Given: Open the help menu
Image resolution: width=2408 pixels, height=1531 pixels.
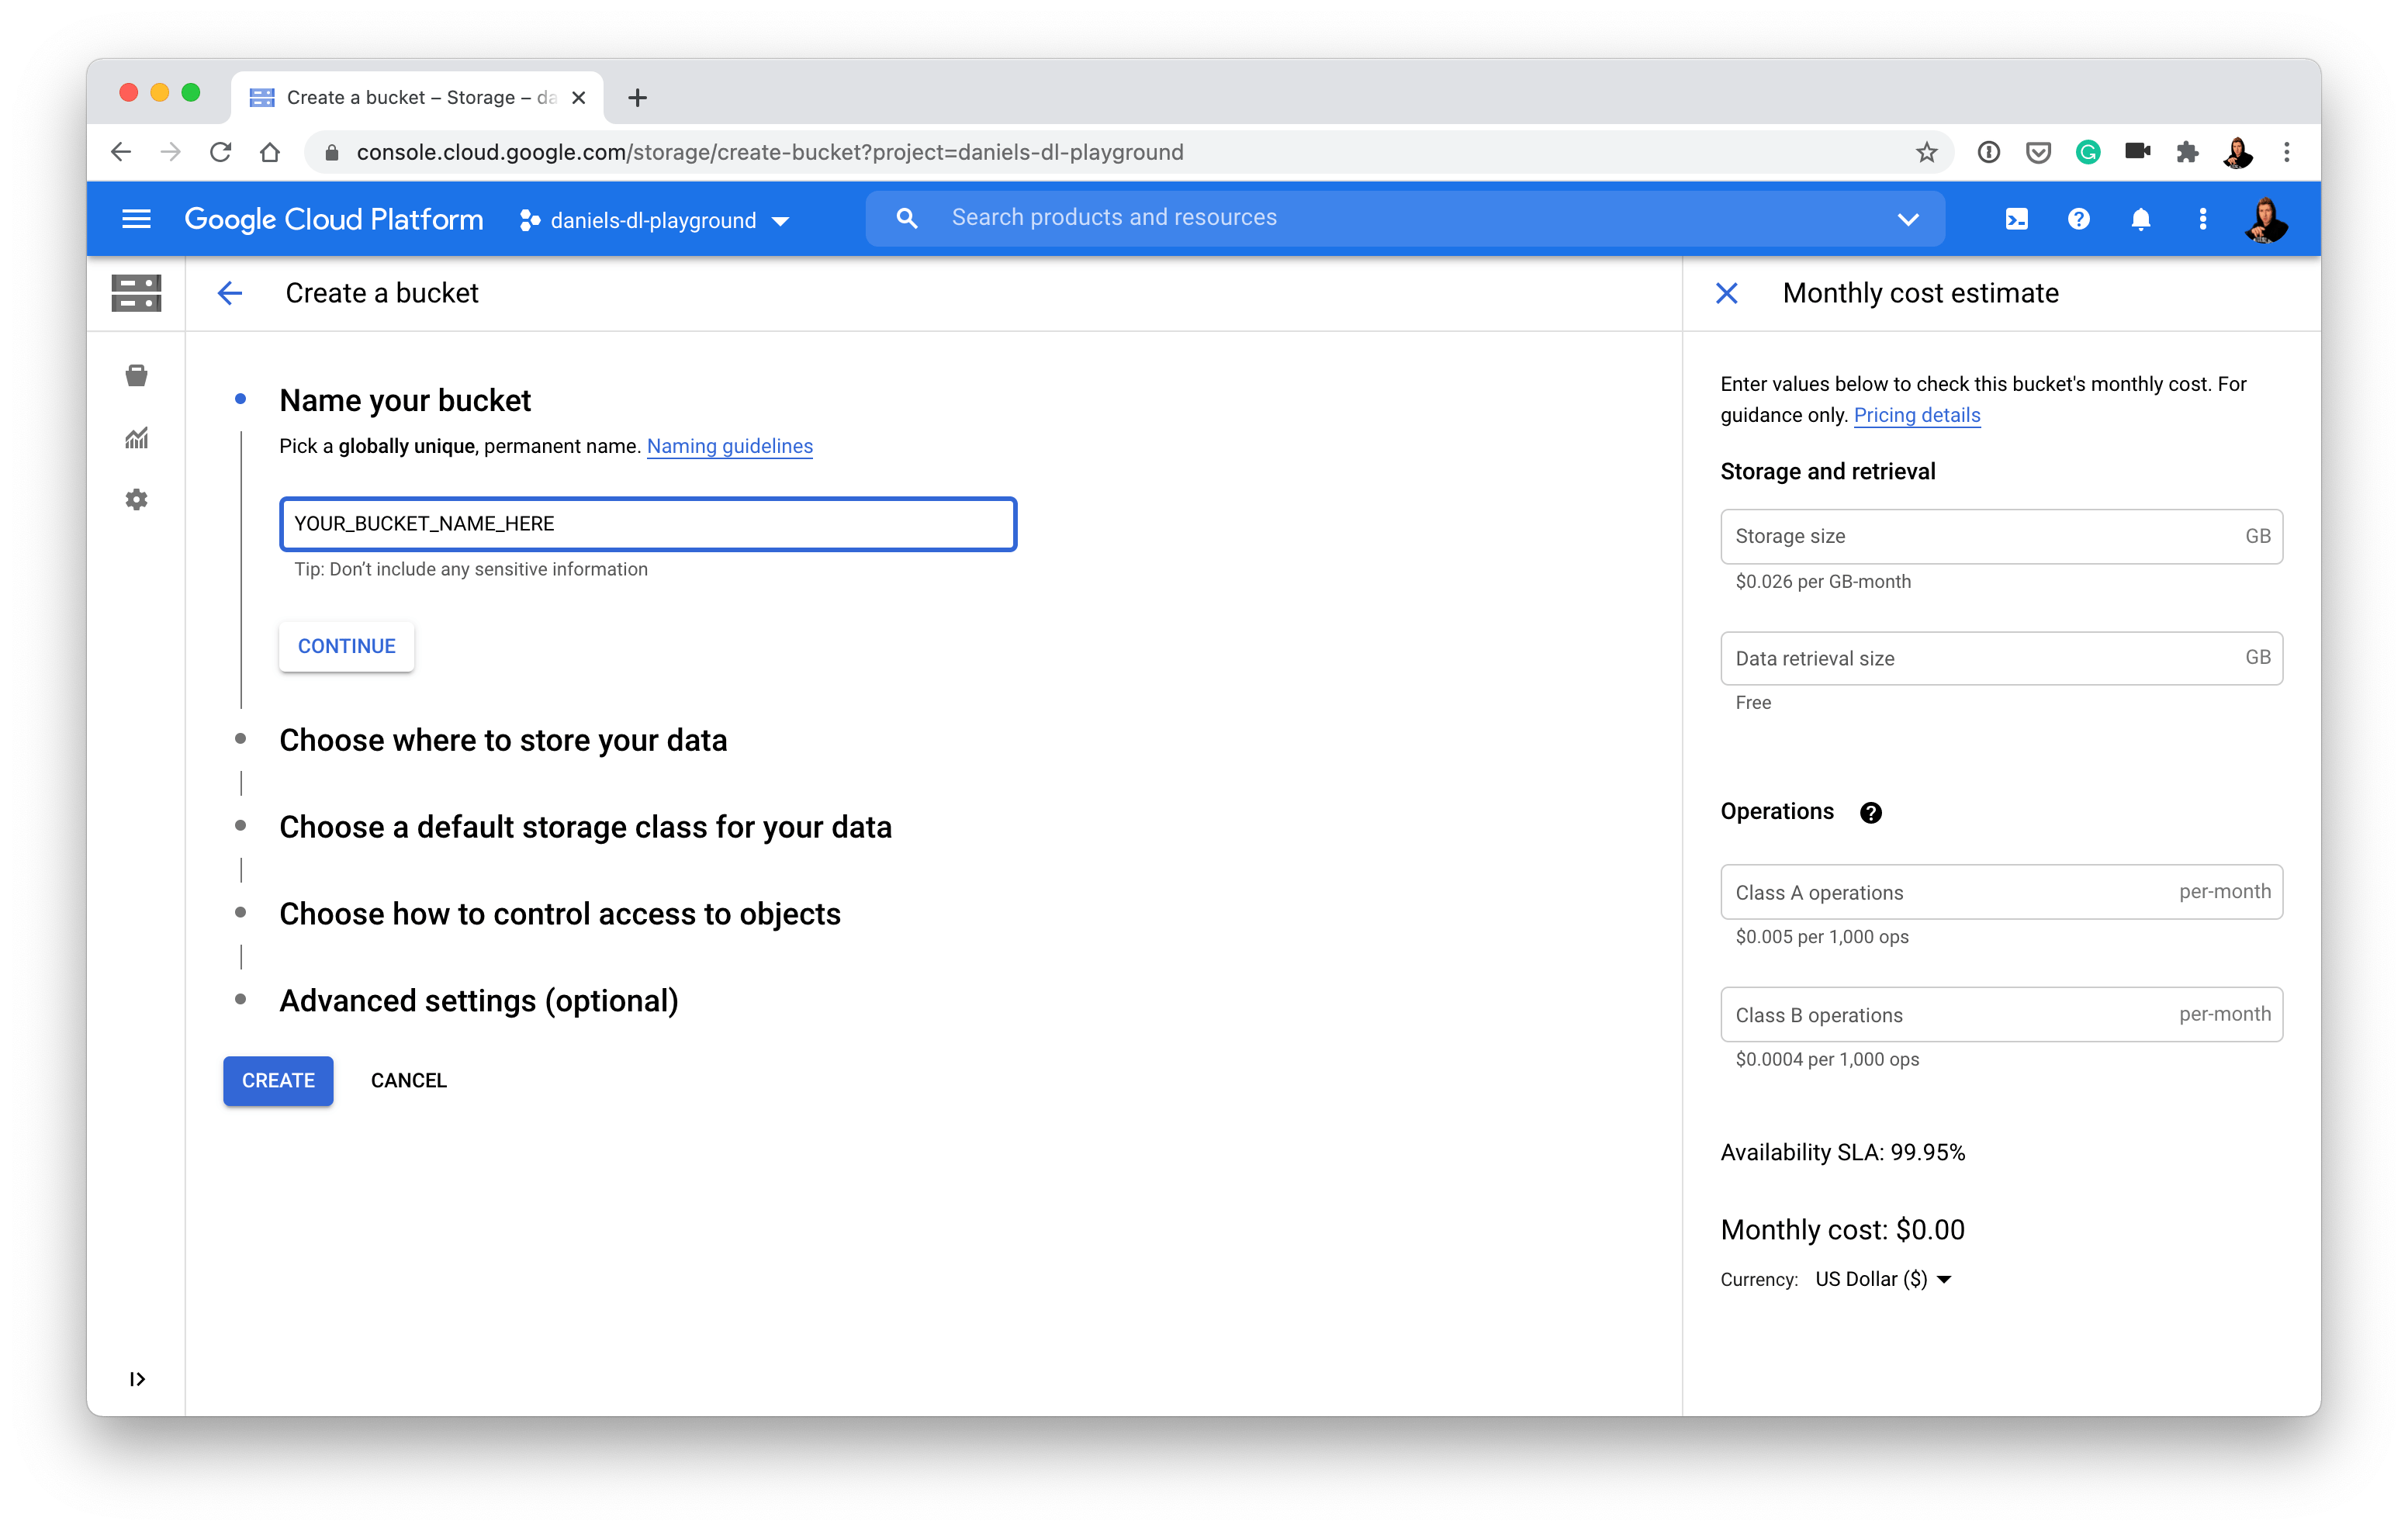Looking at the screenshot, I should coord(2079,218).
